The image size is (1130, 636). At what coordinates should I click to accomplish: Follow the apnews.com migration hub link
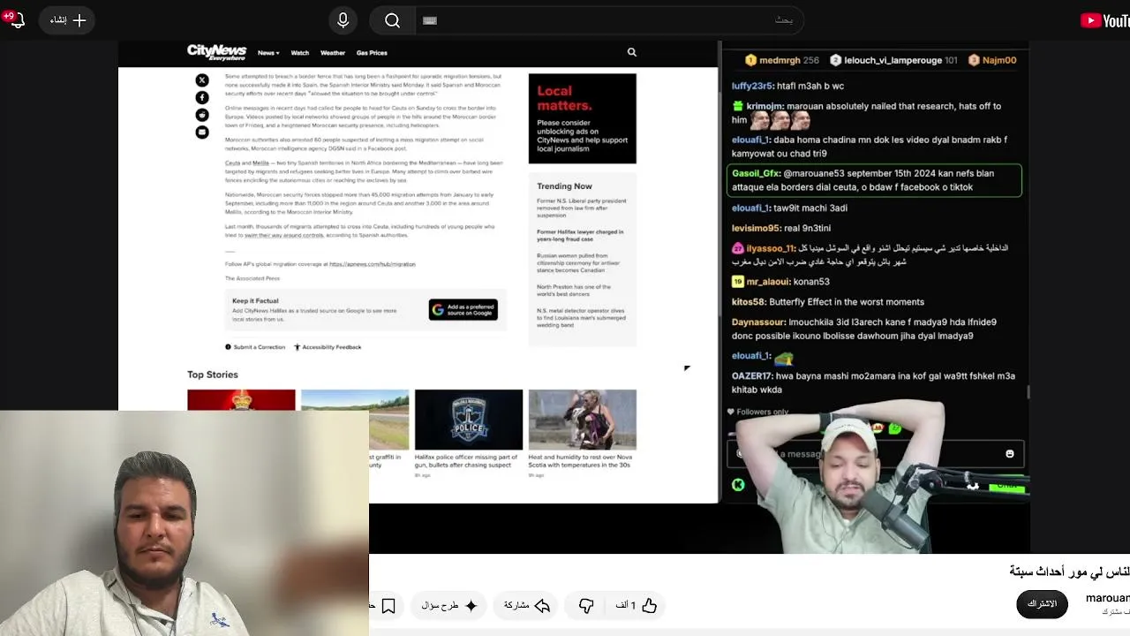point(372,264)
